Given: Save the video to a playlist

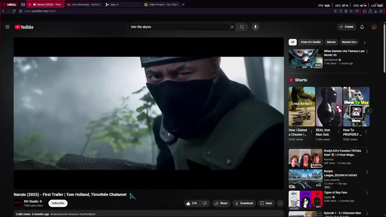Looking at the screenshot, I should [x=266, y=203].
